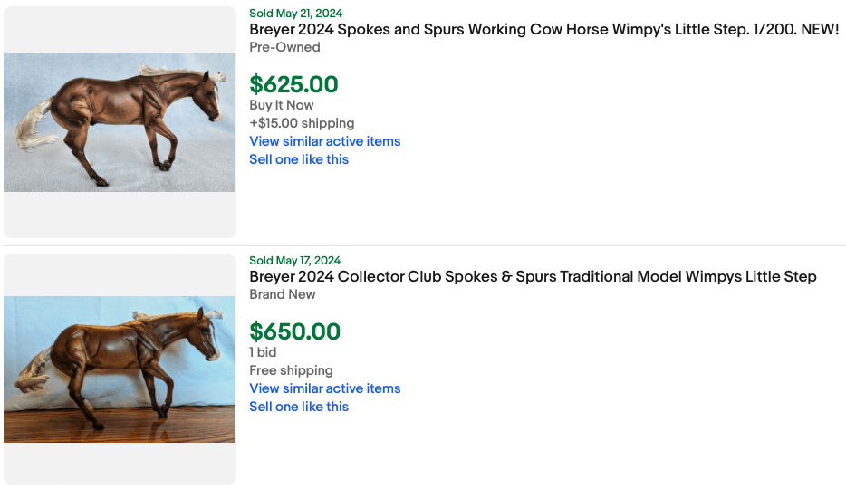Screen dimensions: 846x489
Task: Click the Free shipping text
Action: 291,370
